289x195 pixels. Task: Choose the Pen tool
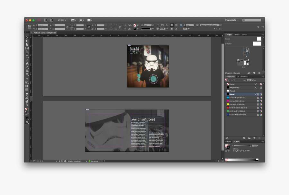click(x=27, y=64)
